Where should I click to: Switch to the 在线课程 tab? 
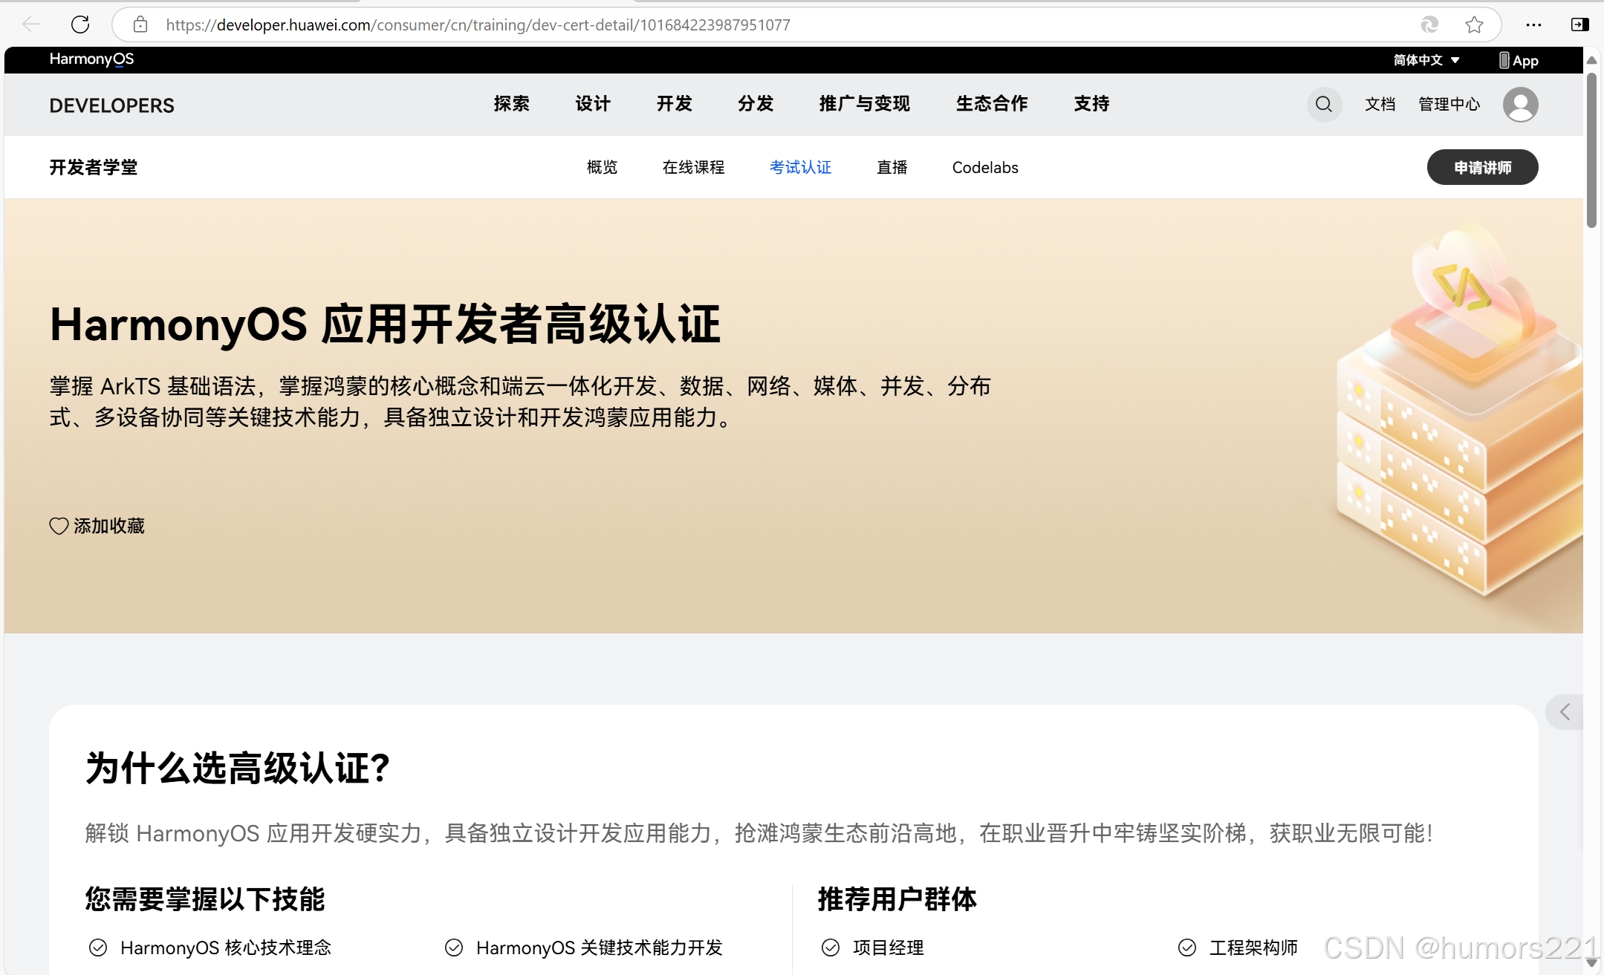[x=693, y=167]
